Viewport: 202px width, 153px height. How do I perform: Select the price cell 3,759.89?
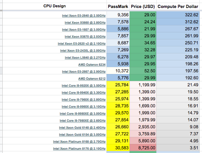pyautogui.click(x=143, y=134)
